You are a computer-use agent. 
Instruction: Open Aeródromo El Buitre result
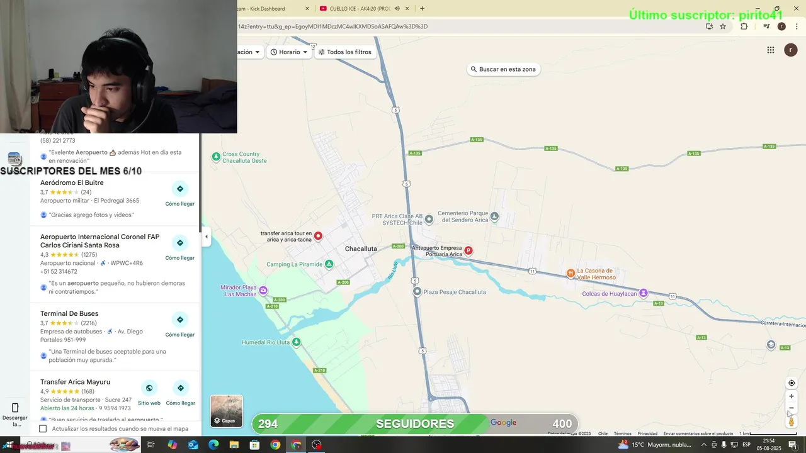[72, 182]
